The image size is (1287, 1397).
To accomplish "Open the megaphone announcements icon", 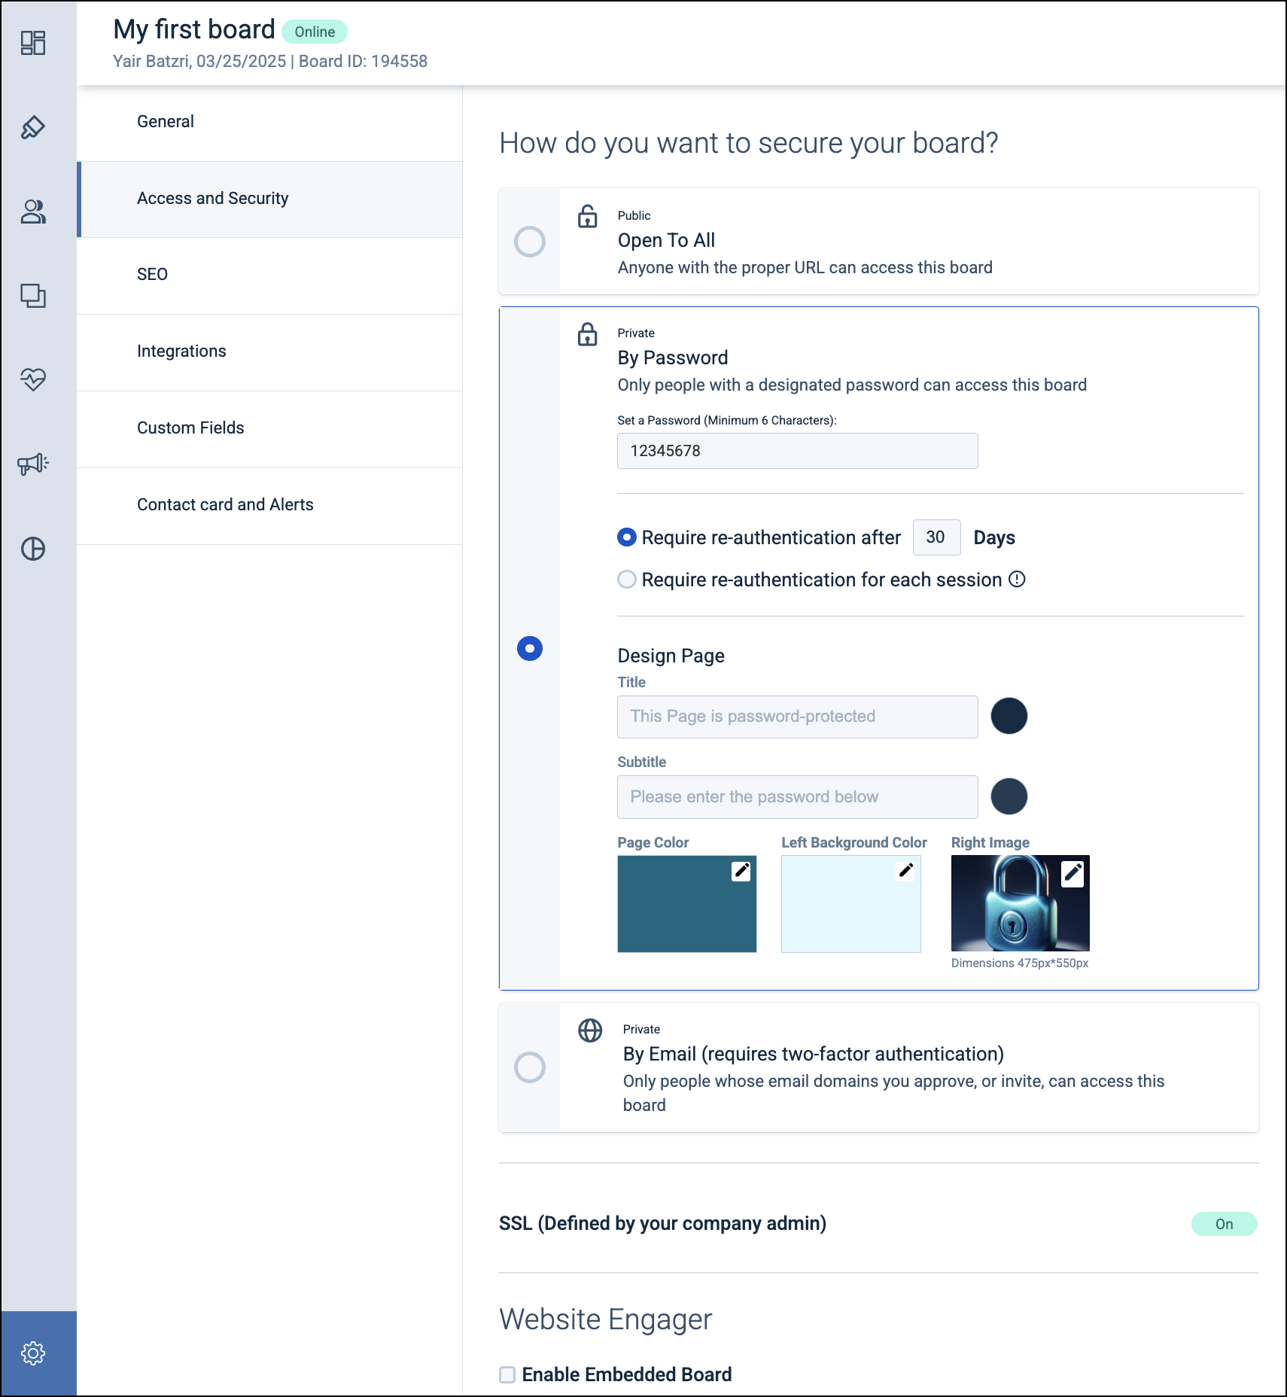I will 33,464.
